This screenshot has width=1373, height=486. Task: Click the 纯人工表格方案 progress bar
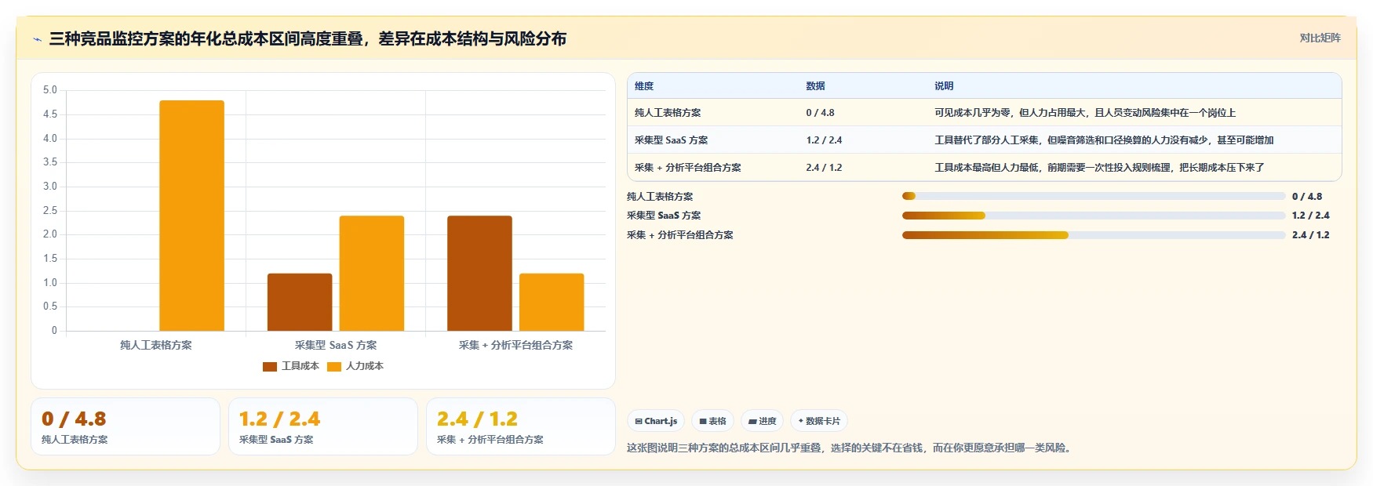point(1094,196)
